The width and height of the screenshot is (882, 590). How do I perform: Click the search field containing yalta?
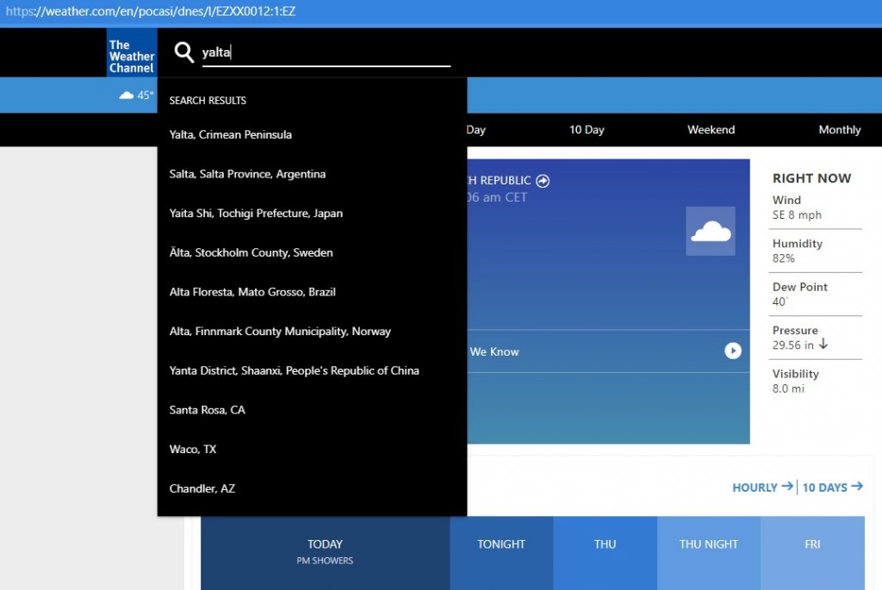pos(326,53)
